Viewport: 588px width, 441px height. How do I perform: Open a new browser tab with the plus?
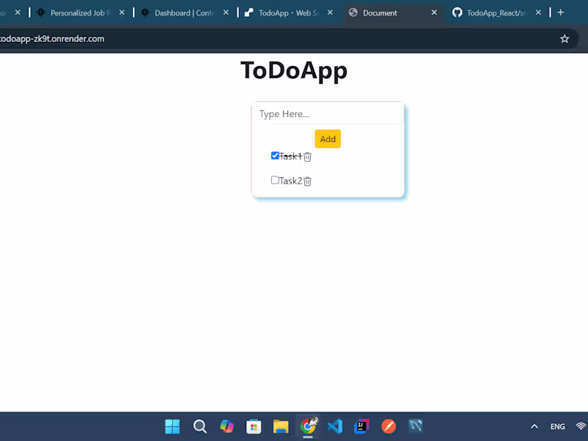(560, 12)
